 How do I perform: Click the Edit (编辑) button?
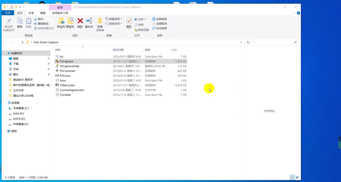pos(139,25)
